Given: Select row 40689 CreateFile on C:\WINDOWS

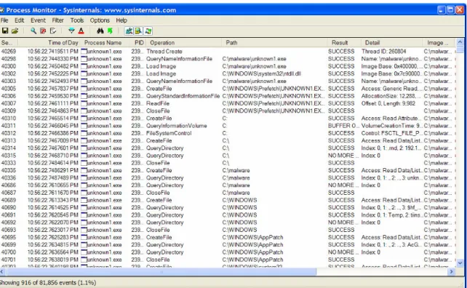Looking at the screenshot, I should tap(228, 200).
